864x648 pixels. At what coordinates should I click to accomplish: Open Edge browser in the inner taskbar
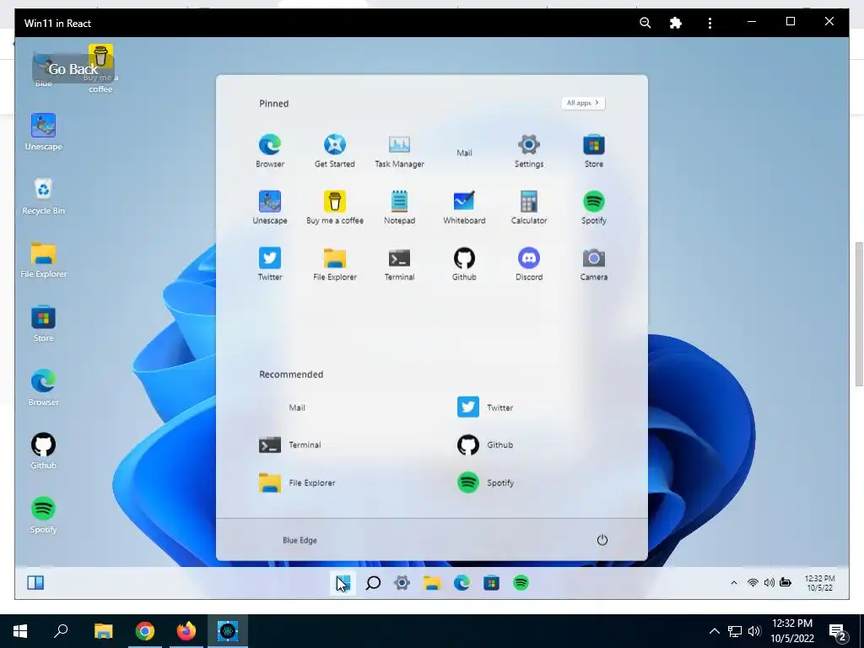[x=462, y=583]
